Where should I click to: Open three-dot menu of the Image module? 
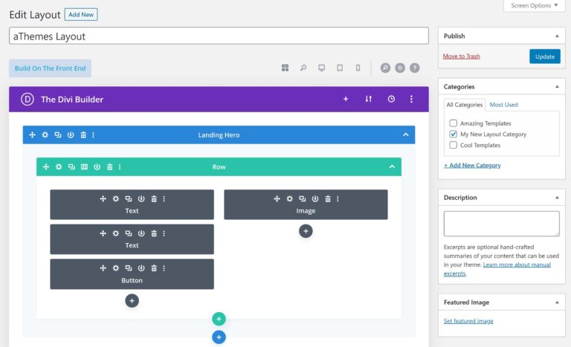click(338, 199)
